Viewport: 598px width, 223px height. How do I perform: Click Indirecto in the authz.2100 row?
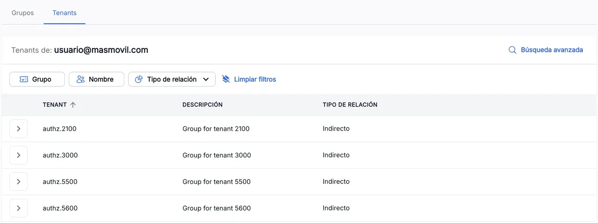[336, 128]
